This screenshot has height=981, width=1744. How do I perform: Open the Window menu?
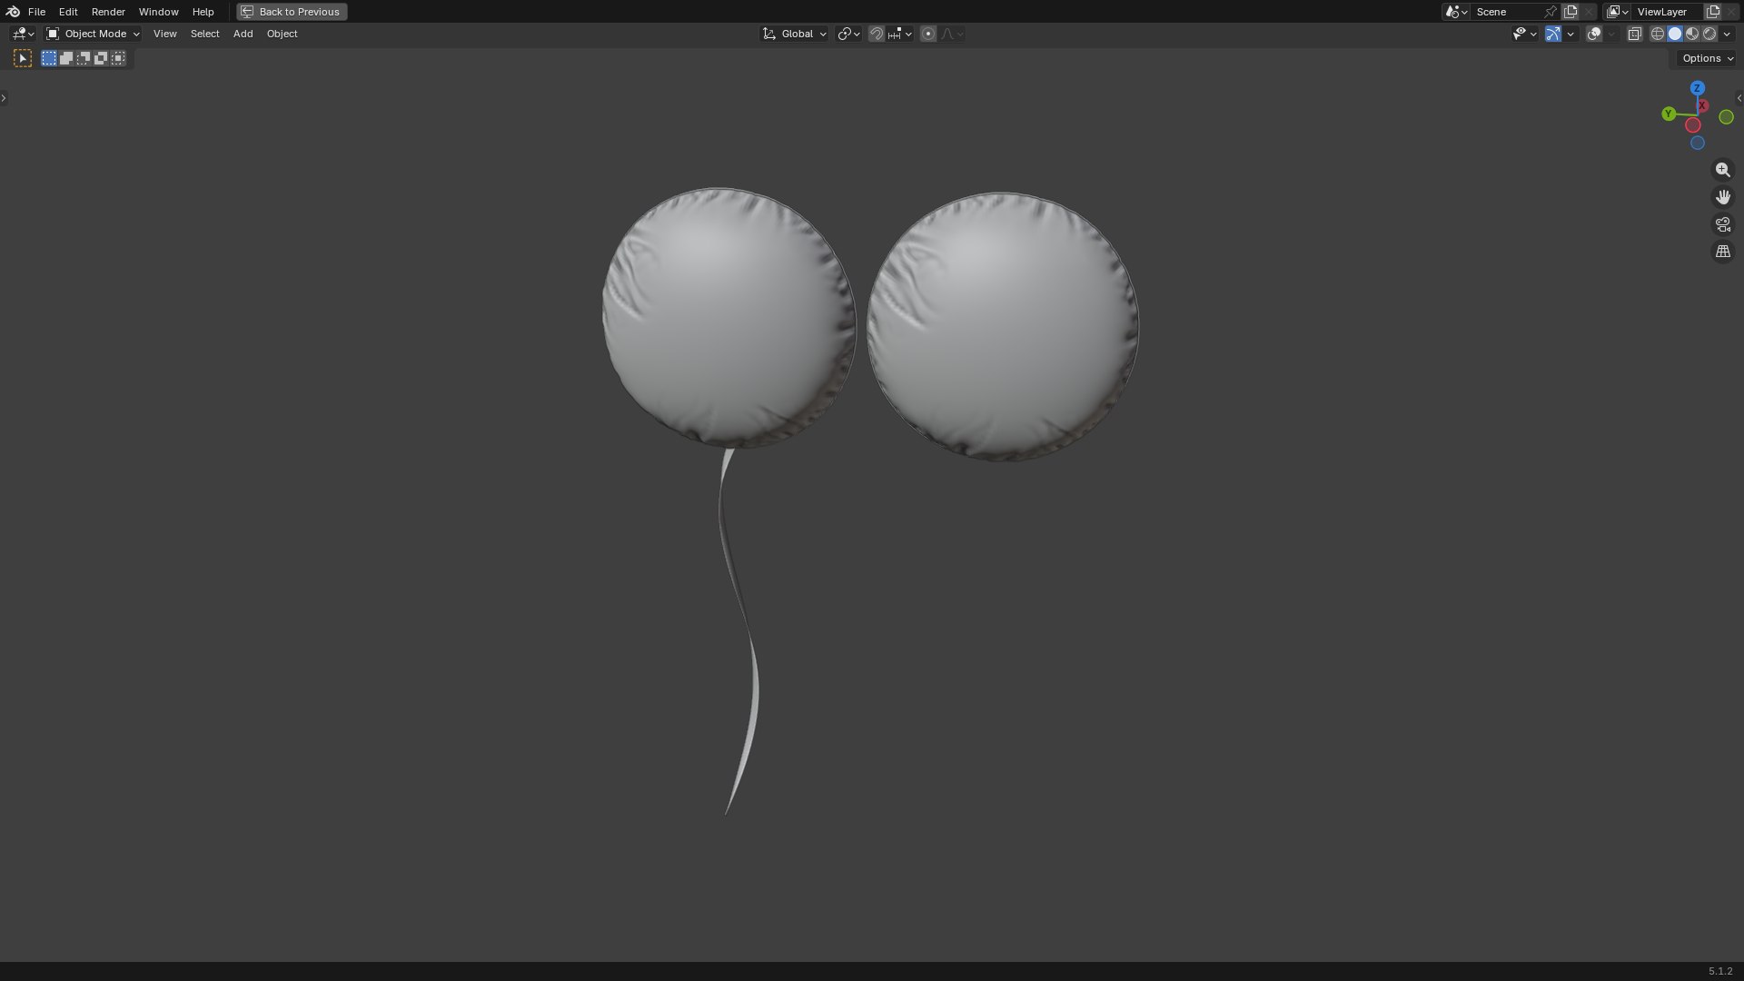[x=158, y=12]
